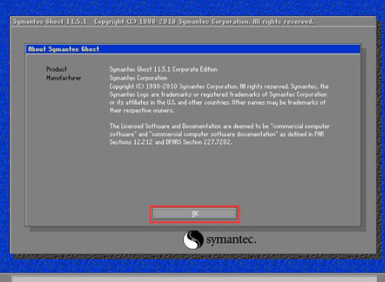Click the Symantec Corporation manufacturer value
385x282 pixels.
tap(138, 78)
